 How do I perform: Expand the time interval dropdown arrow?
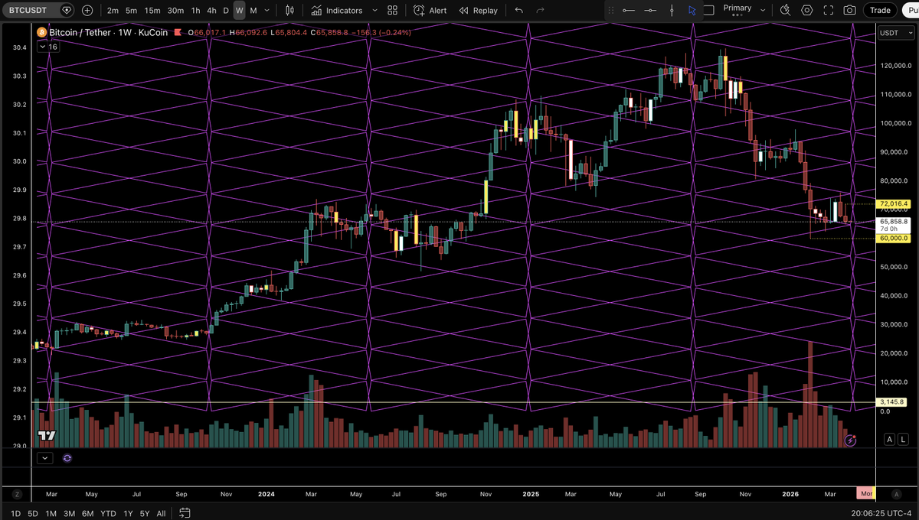[267, 11]
